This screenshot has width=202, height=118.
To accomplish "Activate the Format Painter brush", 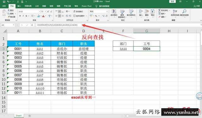I will click(11, 17).
